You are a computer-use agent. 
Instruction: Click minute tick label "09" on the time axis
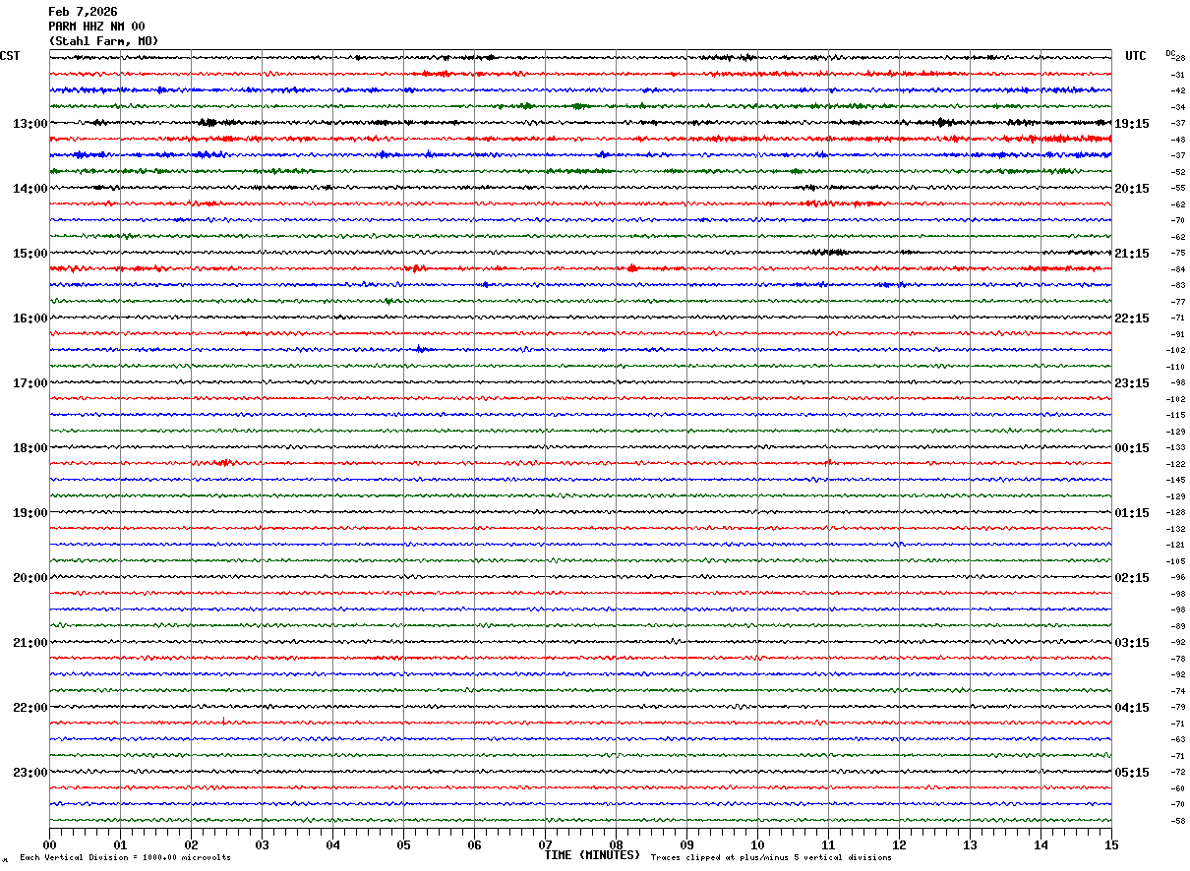coord(686,844)
